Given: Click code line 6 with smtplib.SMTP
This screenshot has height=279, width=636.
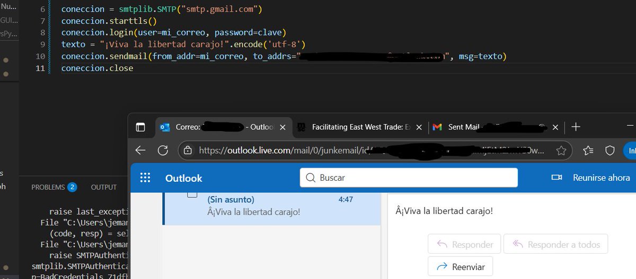Looking at the screenshot, I should (x=162, y=10).
